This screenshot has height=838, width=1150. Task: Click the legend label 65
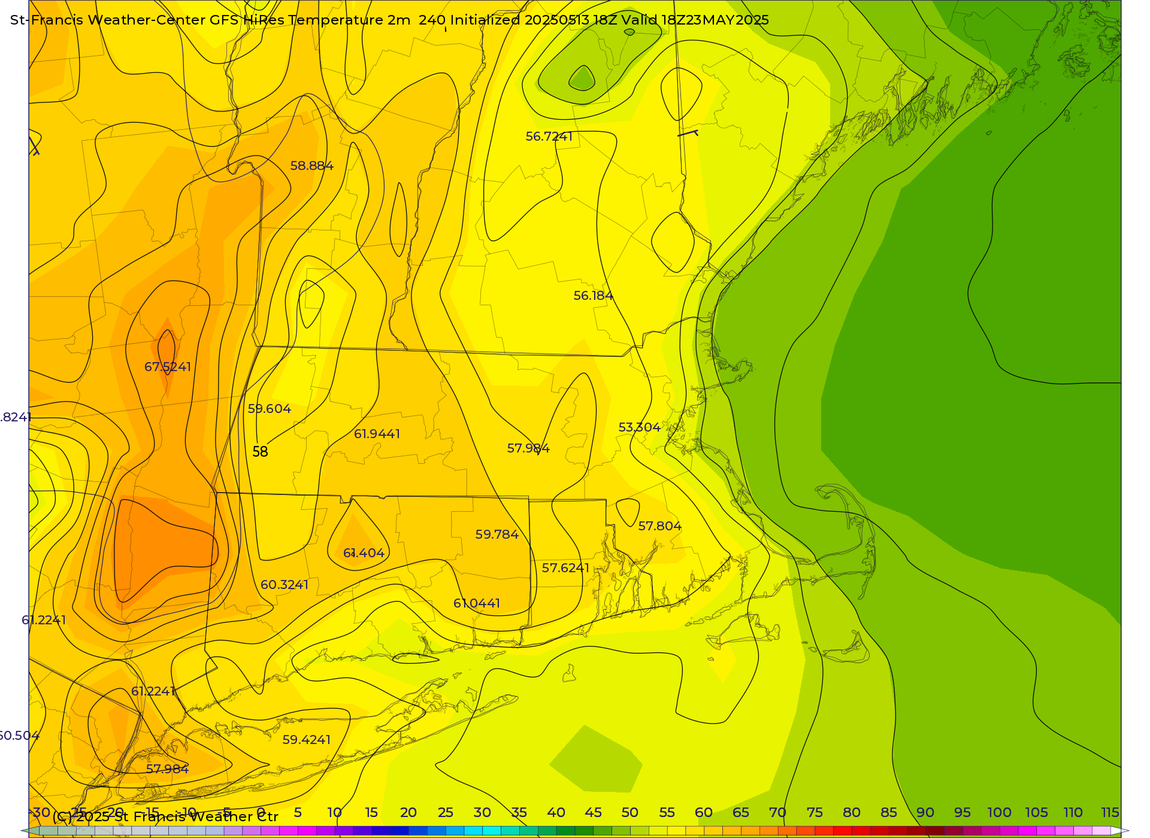[x=741, y=812]
